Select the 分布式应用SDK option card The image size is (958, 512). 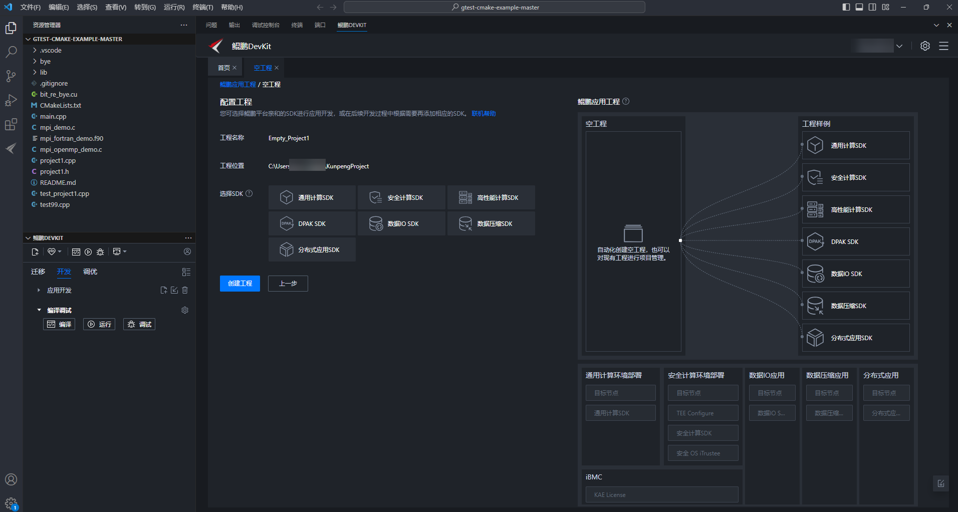[312, 249]
